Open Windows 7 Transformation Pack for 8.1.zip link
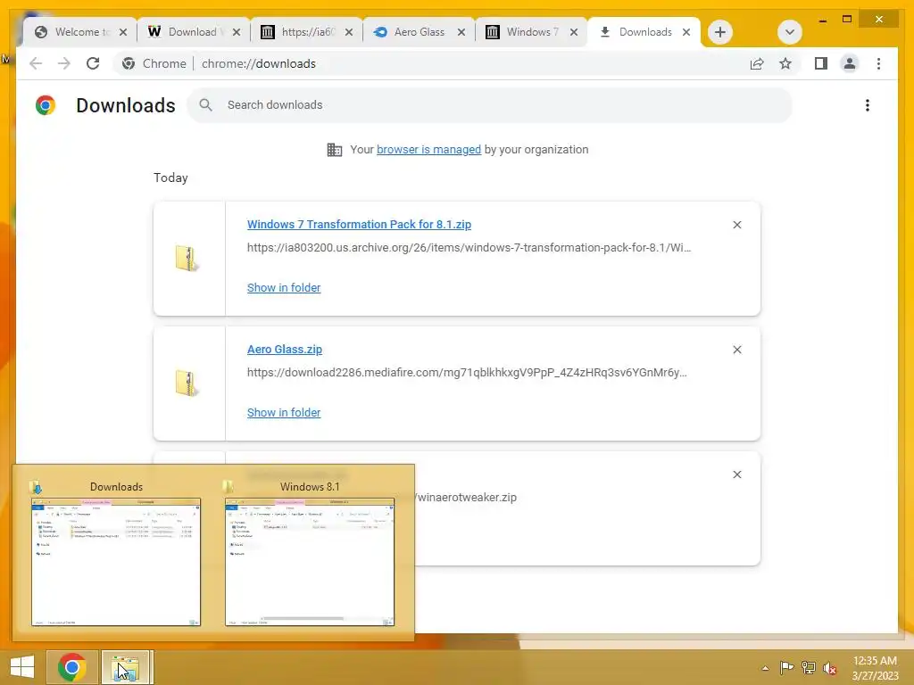Image resolution: width=914 pixels, height=685 pixels. (359, 224)
